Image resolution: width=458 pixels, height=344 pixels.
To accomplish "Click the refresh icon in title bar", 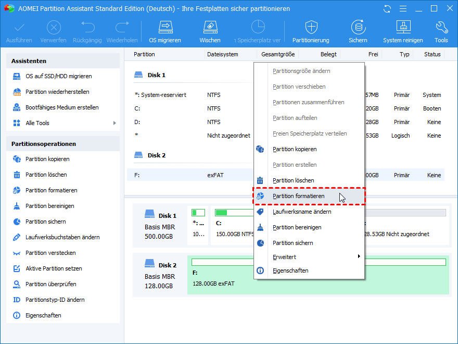I will [x=387, y=9].
